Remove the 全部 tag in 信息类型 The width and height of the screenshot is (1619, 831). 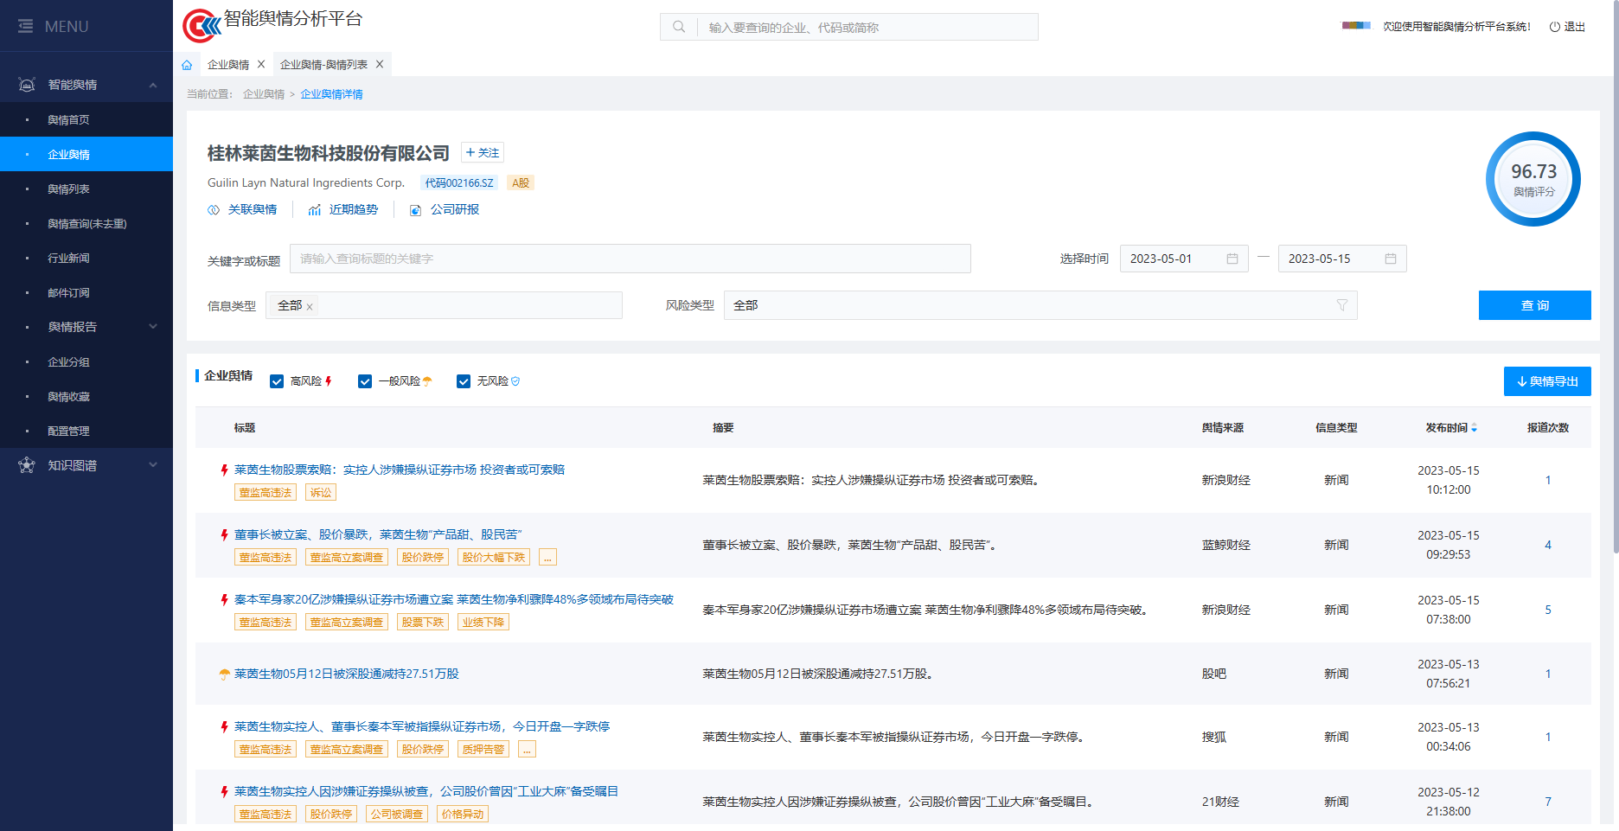310,307
